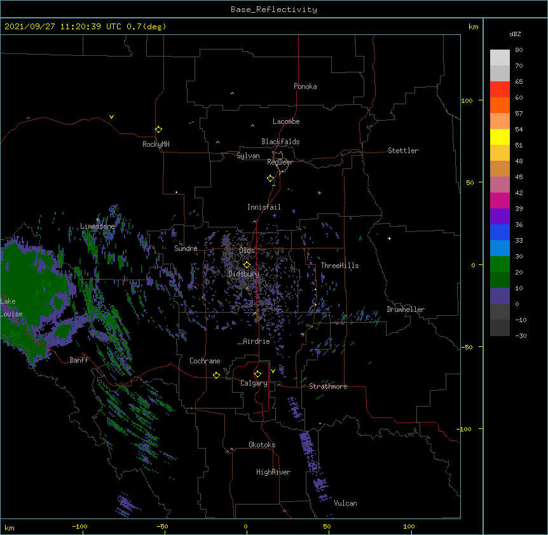548x535 pixels.
Task: Click the Drumheller label
Action: tap(406, 309)
